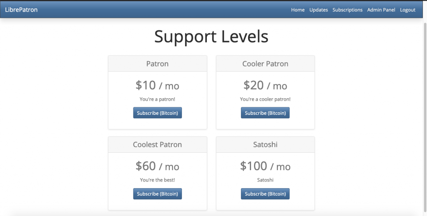Image resolution: width=427 pixels, height=216 pixels.
Task: Click the $20 / mo price text
Action: [265, 85]
